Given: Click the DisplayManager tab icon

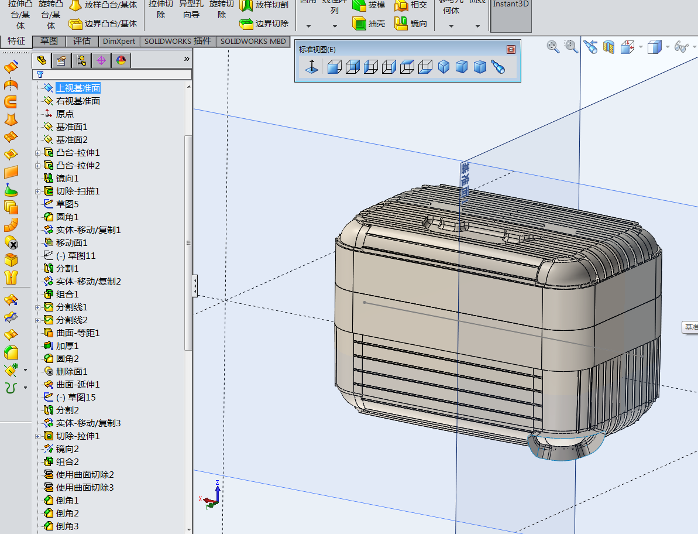Looking at the screenshot, I should [x=121, y=60].
